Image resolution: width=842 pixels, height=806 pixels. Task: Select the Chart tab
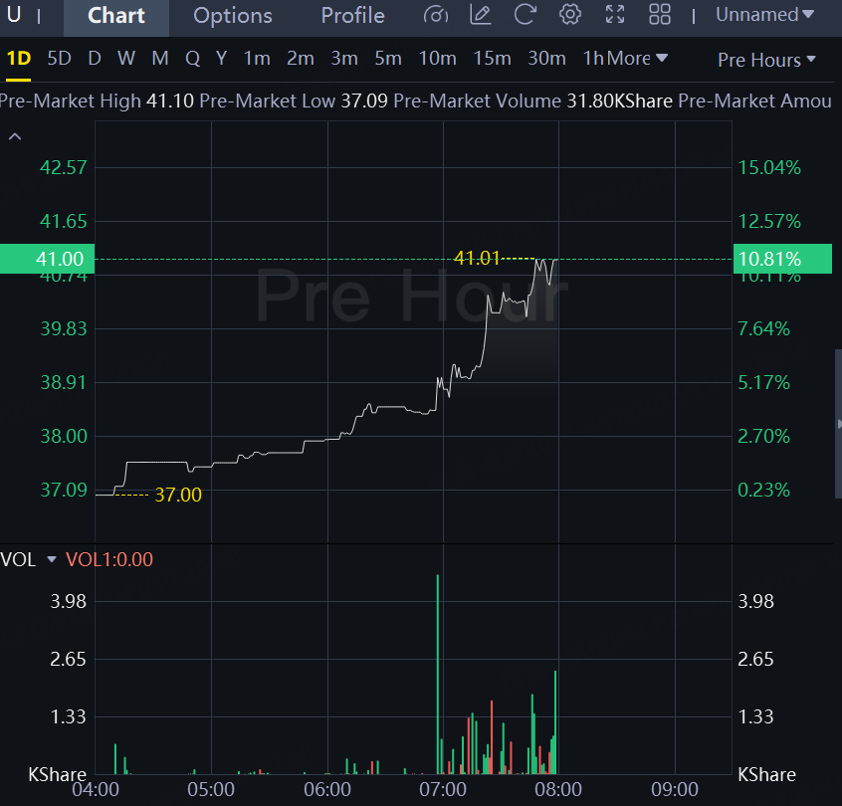pyautogui.click(x=116, y=16)
